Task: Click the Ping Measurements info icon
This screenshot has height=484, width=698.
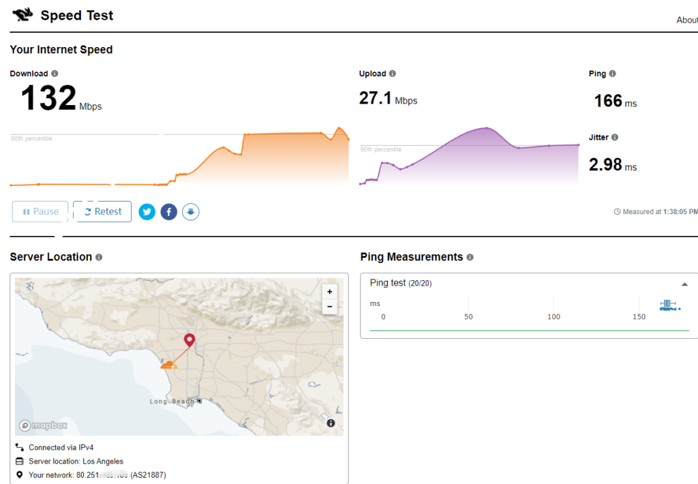Action: (470, 257)
